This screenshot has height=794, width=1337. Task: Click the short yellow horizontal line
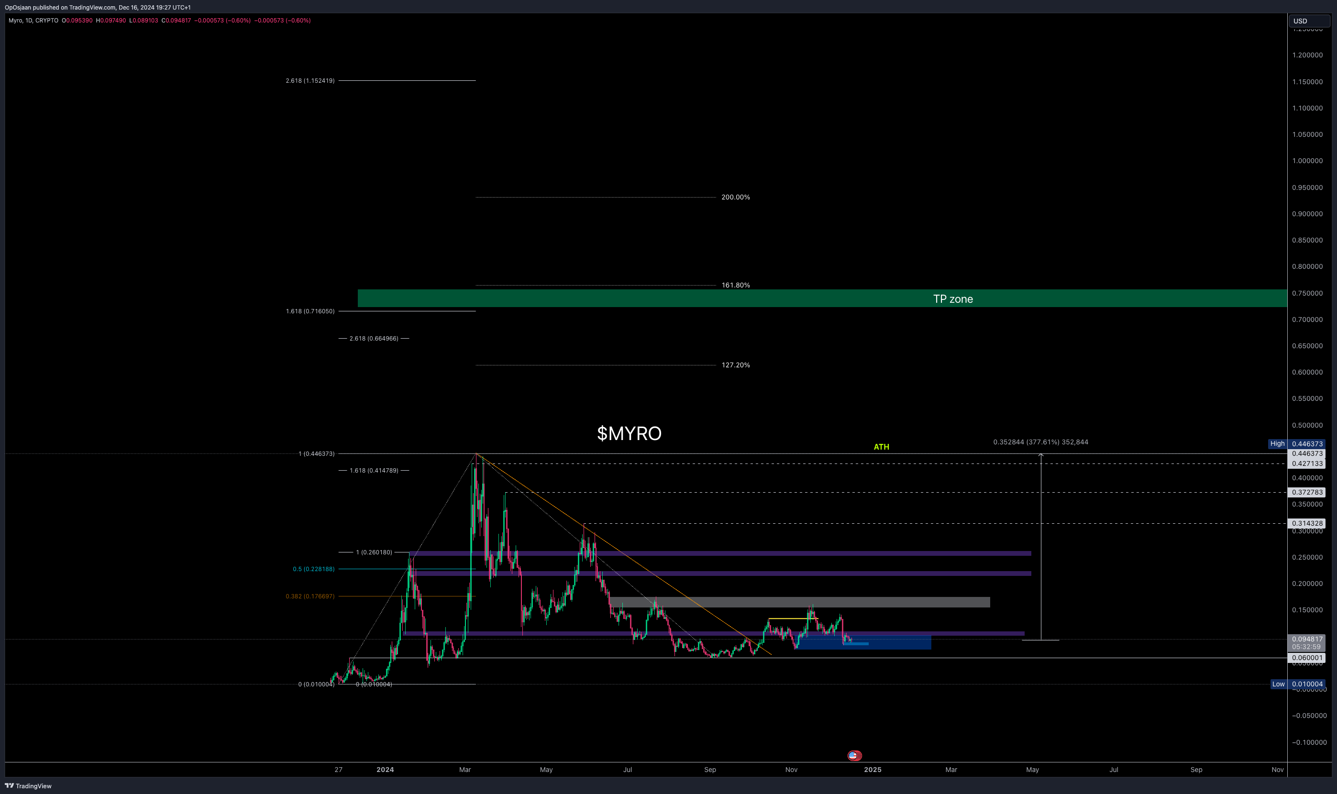click(793, 618)
